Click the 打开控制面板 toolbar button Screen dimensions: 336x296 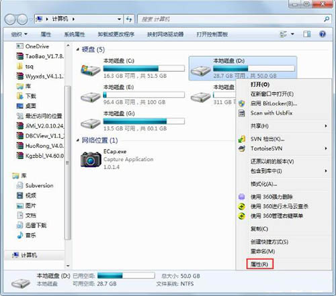212,34
